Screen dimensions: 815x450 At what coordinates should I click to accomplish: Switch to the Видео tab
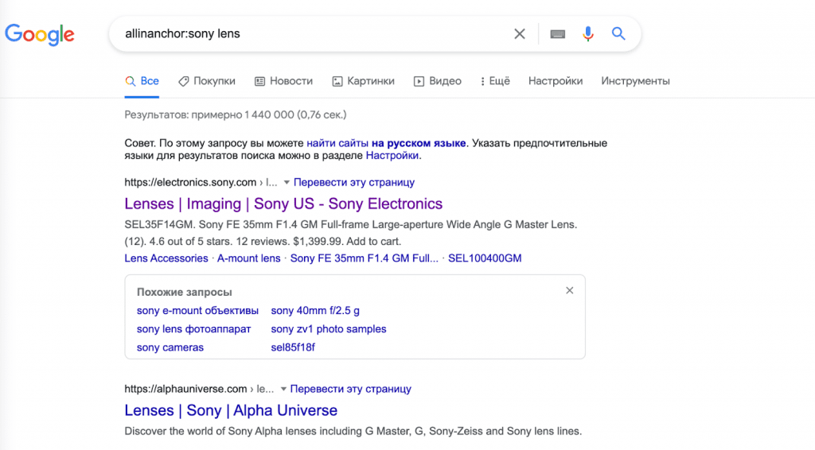(x=438, y=81)
